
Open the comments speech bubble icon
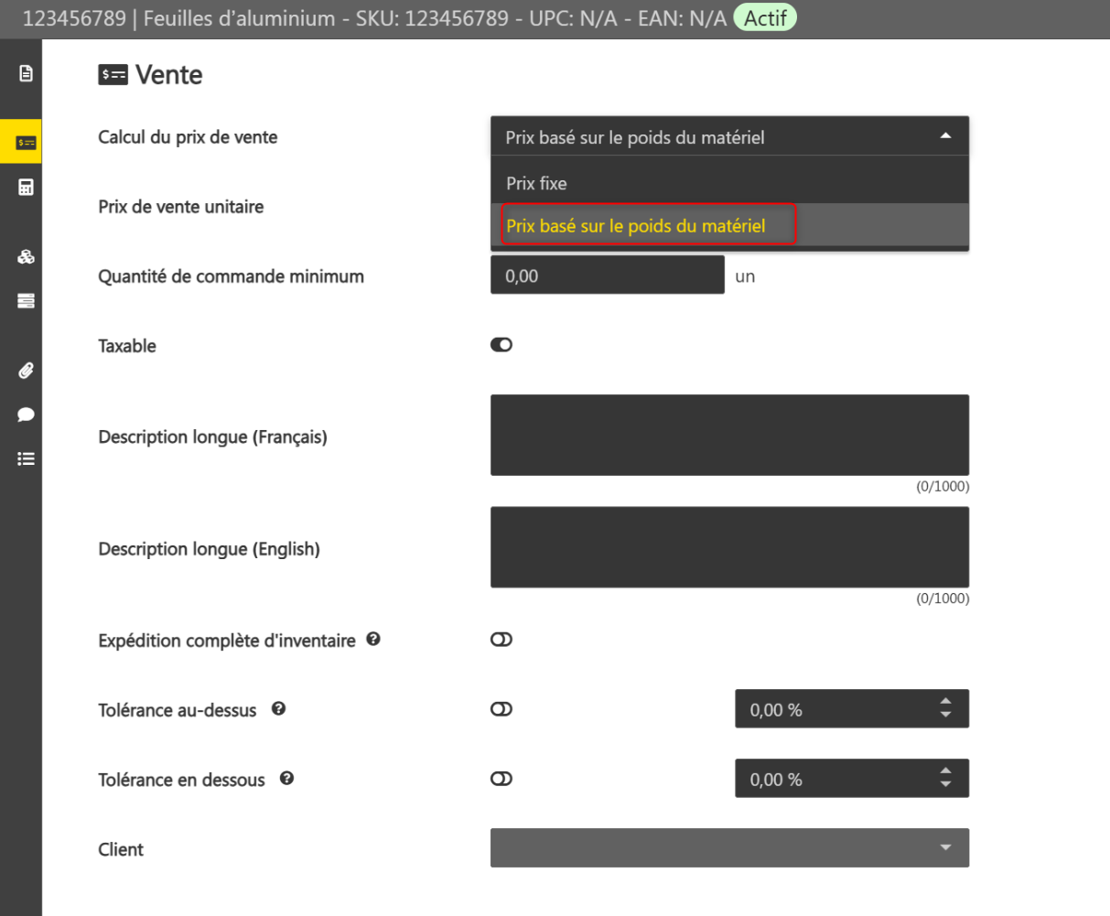26,415
